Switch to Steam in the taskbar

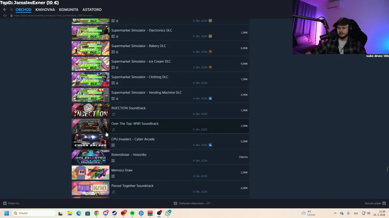click(114, 213)
